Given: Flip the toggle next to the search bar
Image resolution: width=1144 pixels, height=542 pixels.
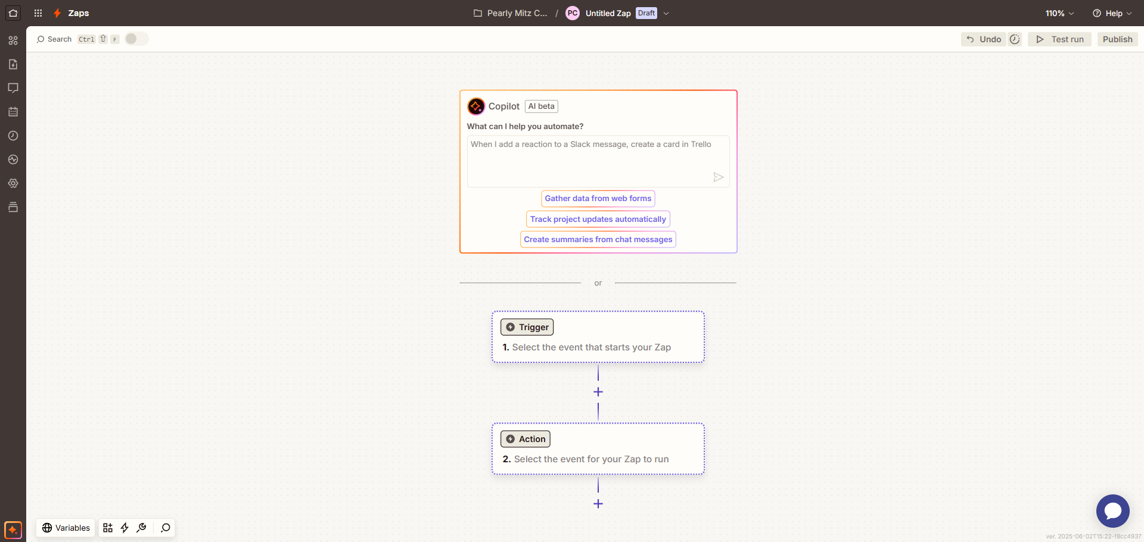Looking at the screenshot, I should 136,39.
